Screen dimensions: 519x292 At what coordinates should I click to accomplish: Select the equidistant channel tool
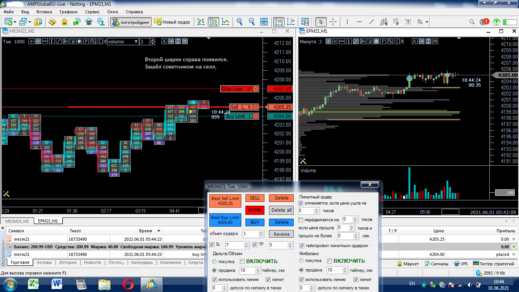(384, 22)
